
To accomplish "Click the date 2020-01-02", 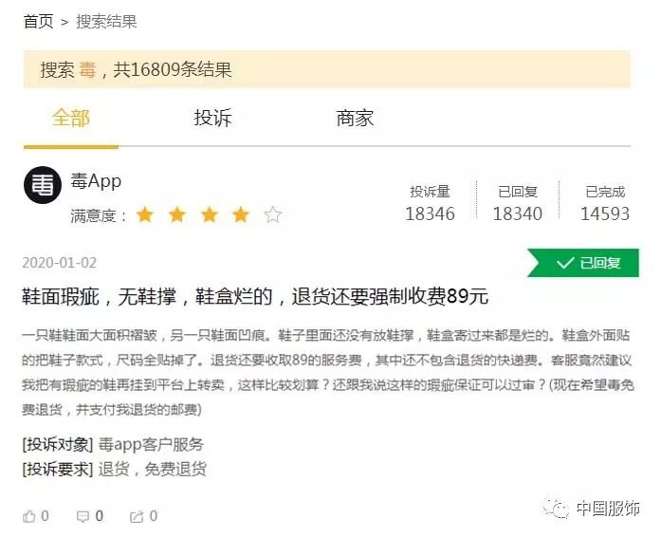I will point(60,263).
